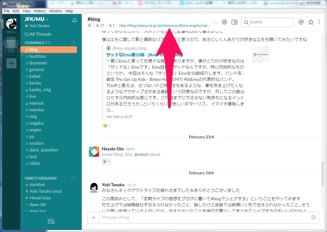Add a new channel plus icon
This screenshot has width=327, height=232.
[x=73, y=43]
